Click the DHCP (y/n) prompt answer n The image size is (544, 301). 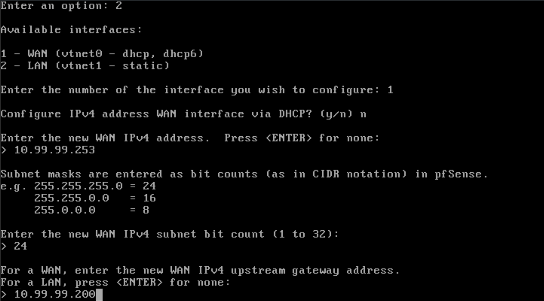363,114
